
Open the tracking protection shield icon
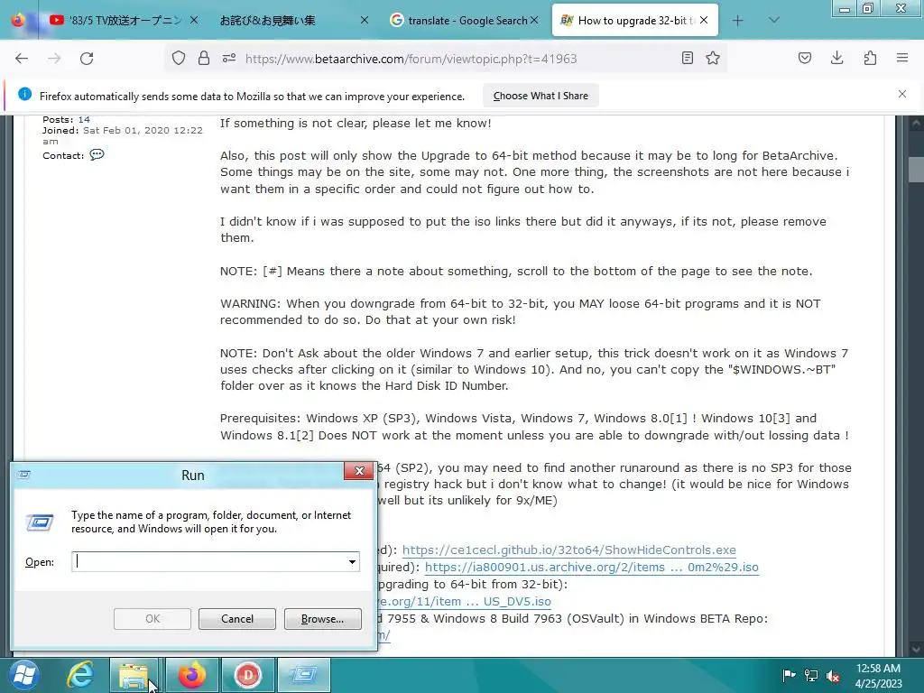[179, 59]
